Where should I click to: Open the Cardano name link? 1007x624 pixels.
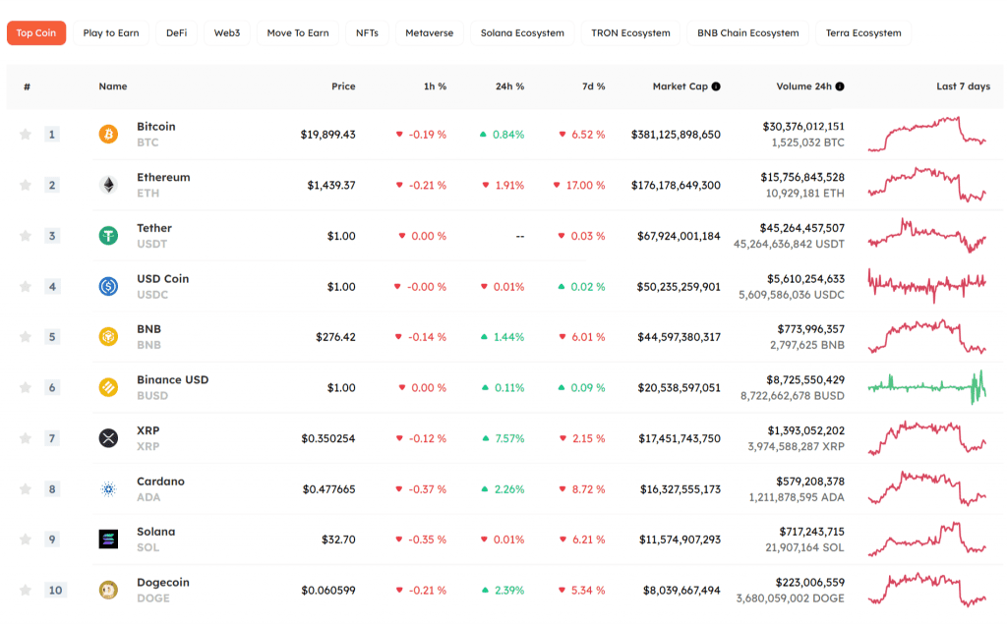tap(160, 482)
